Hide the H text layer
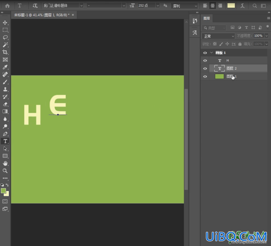Viewport: 271px width, 246px height. point(205,60)
